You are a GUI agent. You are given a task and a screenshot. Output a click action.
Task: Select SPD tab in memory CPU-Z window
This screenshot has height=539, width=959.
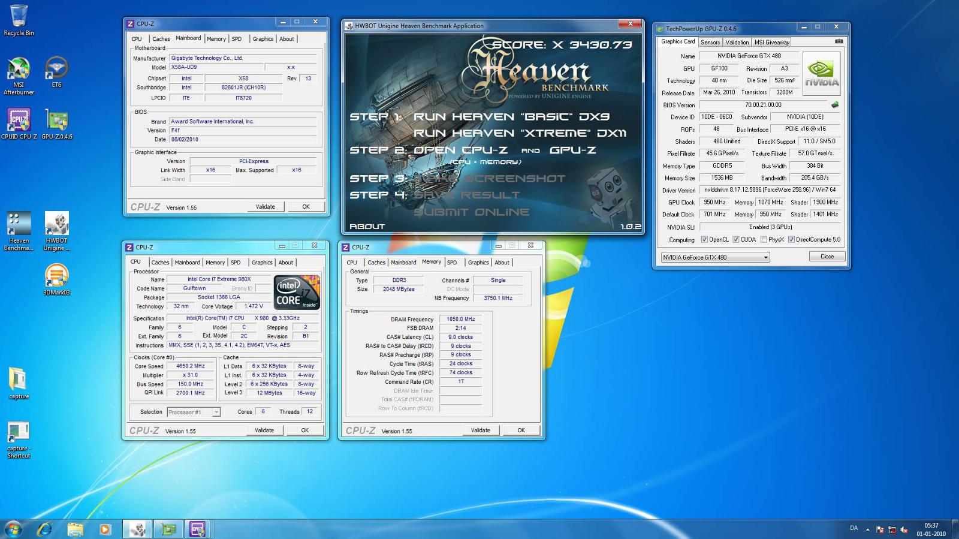coord(452,263)
